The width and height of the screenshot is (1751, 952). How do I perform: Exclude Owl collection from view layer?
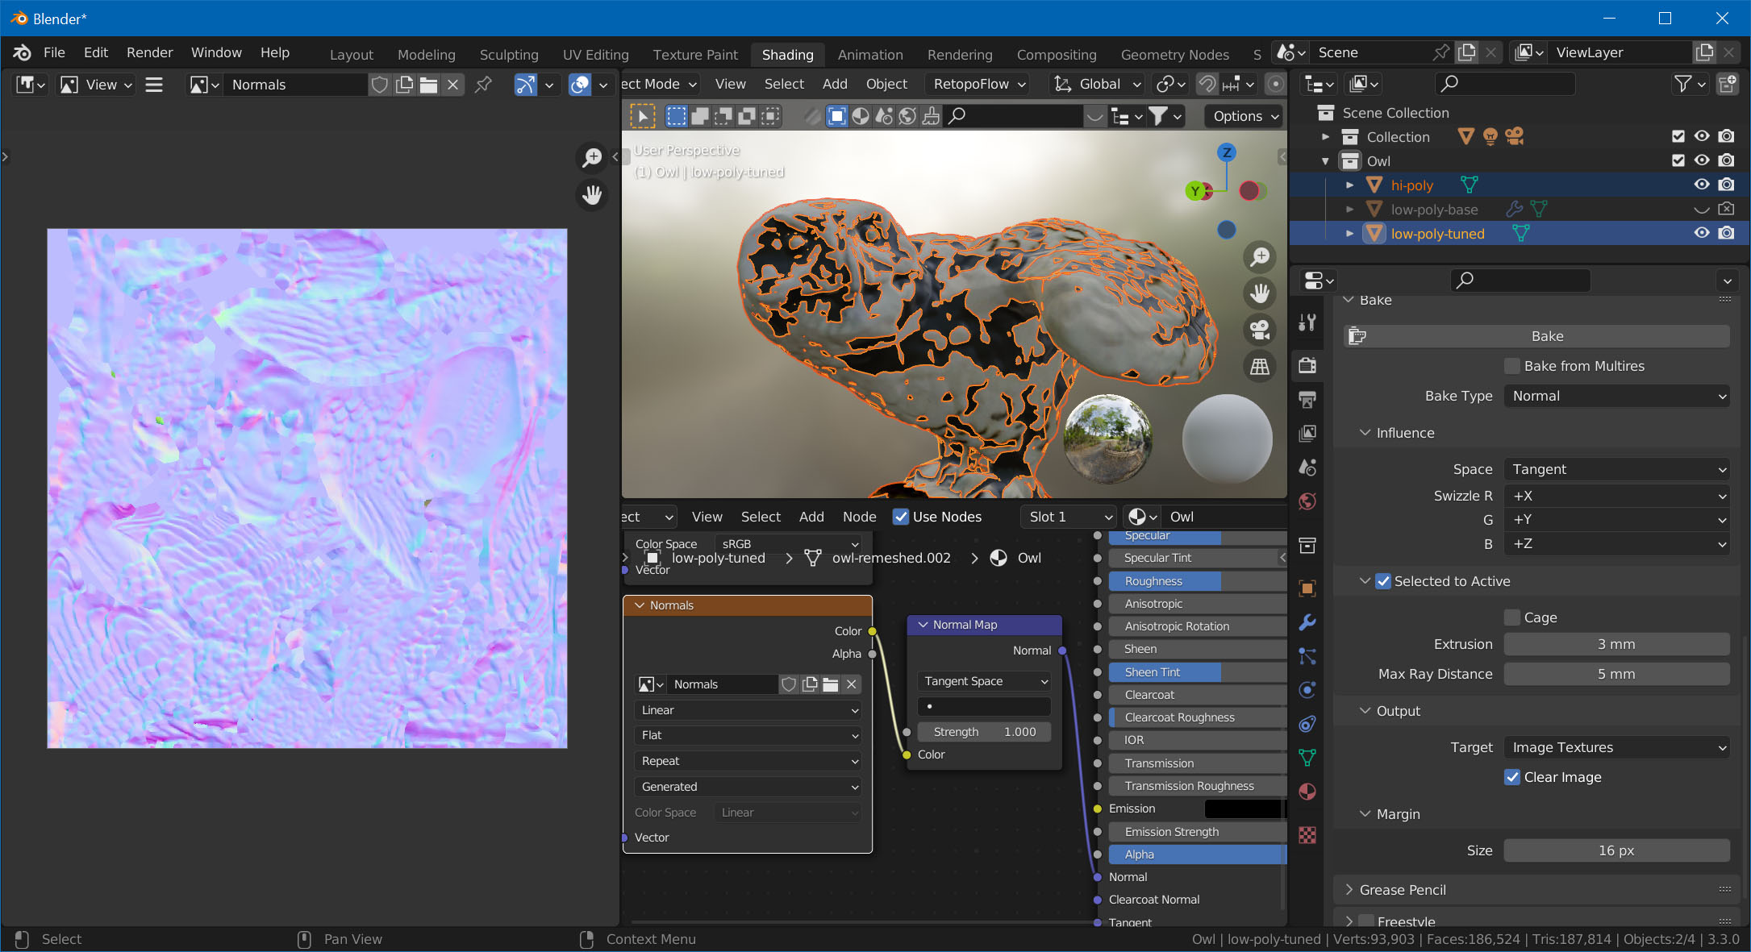point(1678,160)
